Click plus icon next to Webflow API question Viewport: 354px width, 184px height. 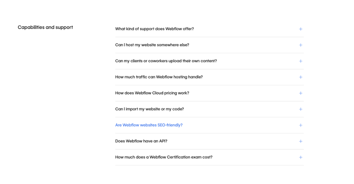pyautogui.click(x=301, y=141)
